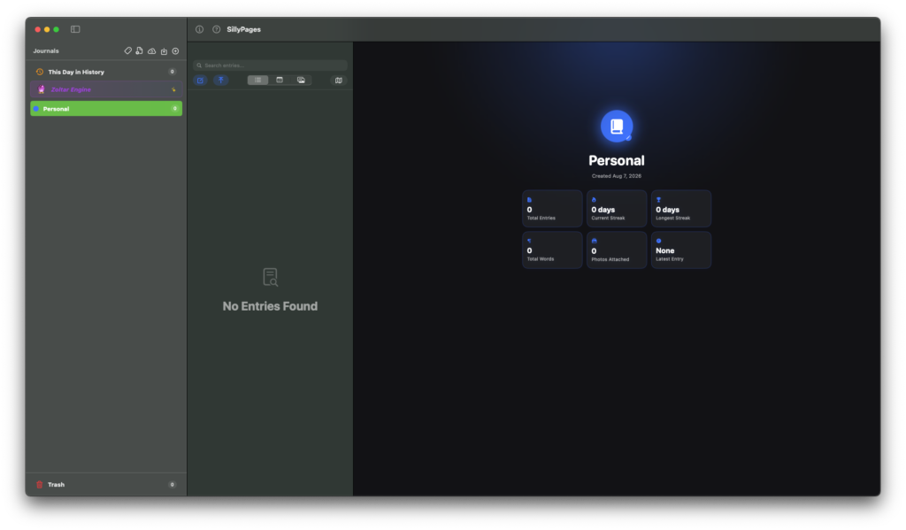
Task: Click the Search entries field
Action: 270,65
